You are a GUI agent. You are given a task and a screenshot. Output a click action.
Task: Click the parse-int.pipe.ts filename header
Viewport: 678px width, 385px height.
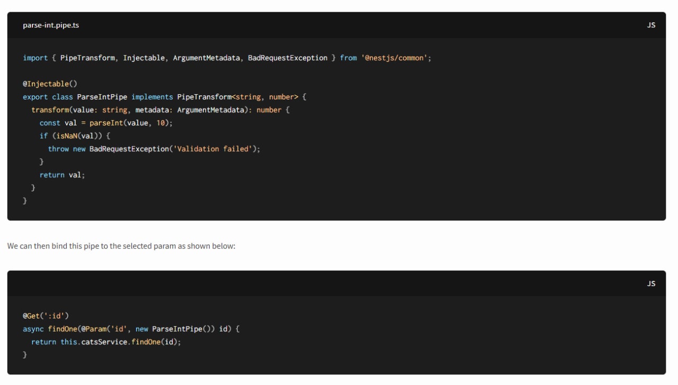[x=51, y=25]
